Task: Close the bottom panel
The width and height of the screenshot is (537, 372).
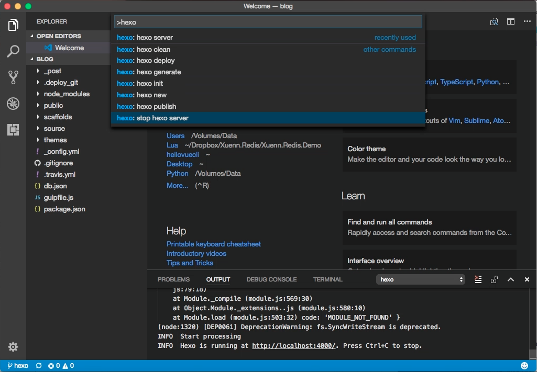Action: [527, 279]
